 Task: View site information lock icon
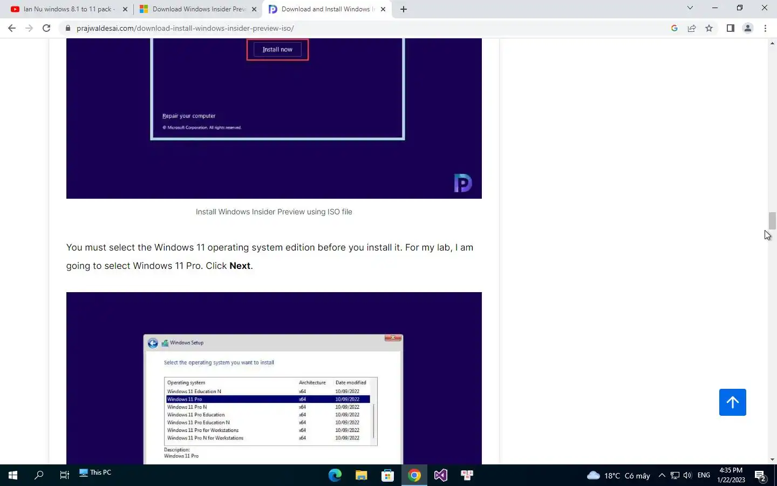pos(67,28)
